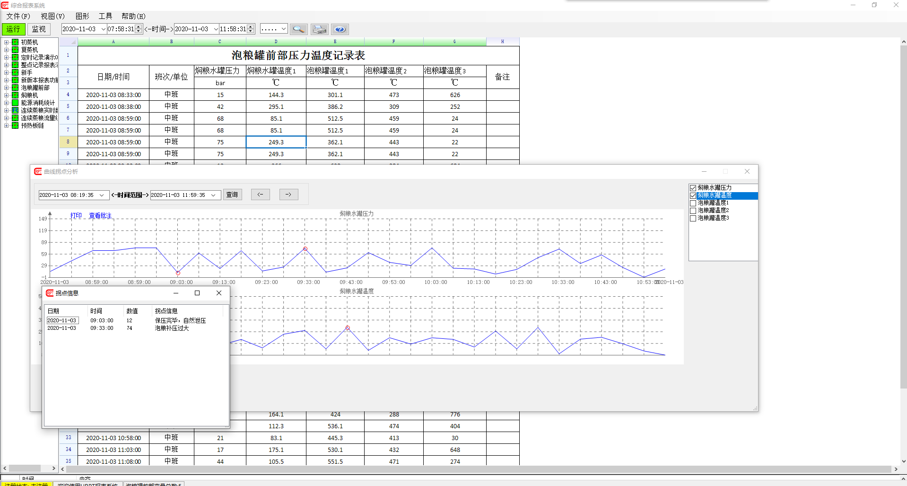Click the left arrow button in curve analysis
907x486 pixels.
click(x=260, y=194)
